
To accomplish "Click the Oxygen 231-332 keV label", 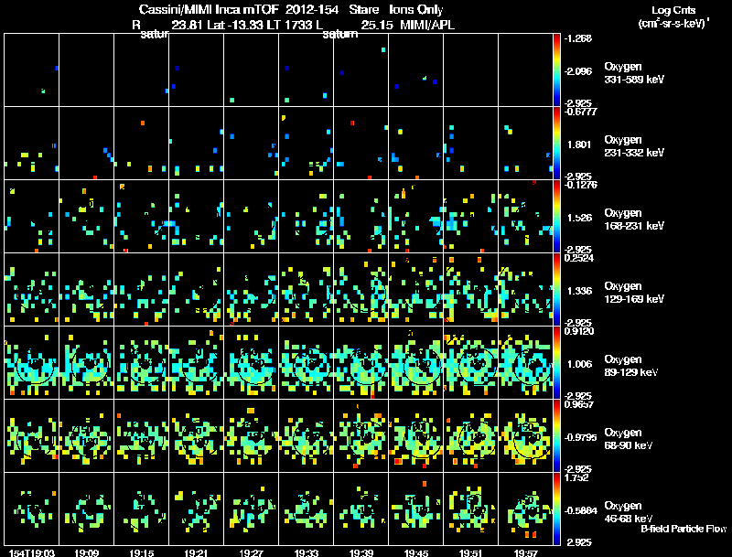I will [634, 146].
